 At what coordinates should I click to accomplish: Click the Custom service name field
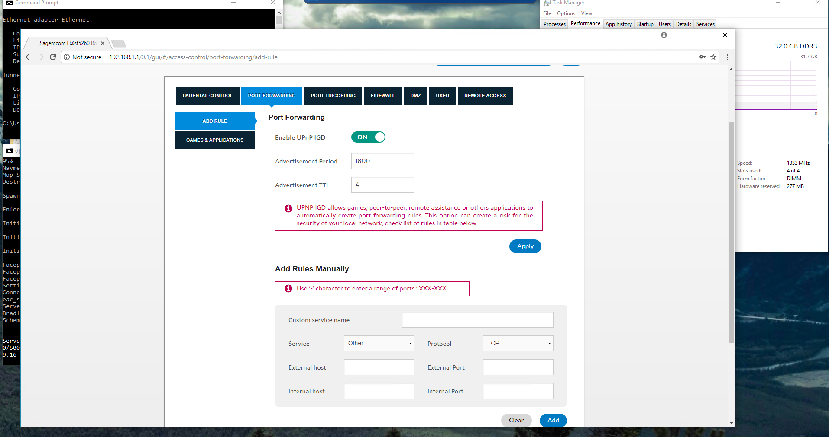pos(478,320)
